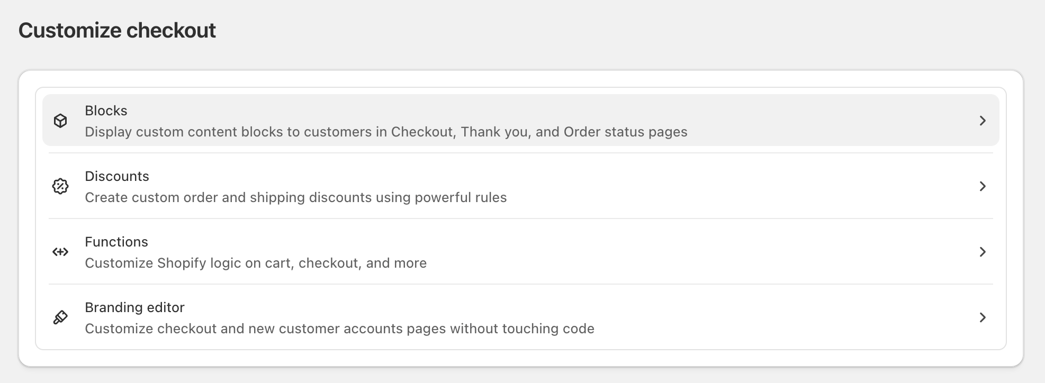Click the Discounts description text

(x=295, y=197)
